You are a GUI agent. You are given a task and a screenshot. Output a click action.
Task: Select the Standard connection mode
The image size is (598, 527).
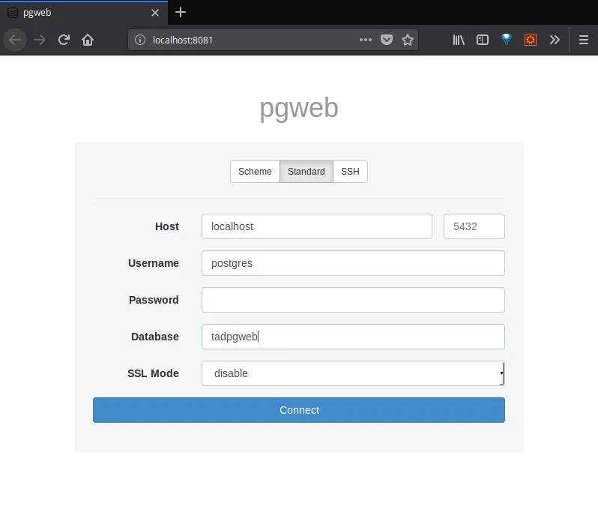coord(306,172)
